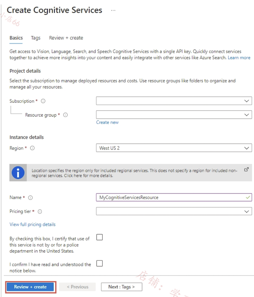This screenshot has height=297, width=254.
Task: Click the Create new resource group link
Action: click(107, 123)
